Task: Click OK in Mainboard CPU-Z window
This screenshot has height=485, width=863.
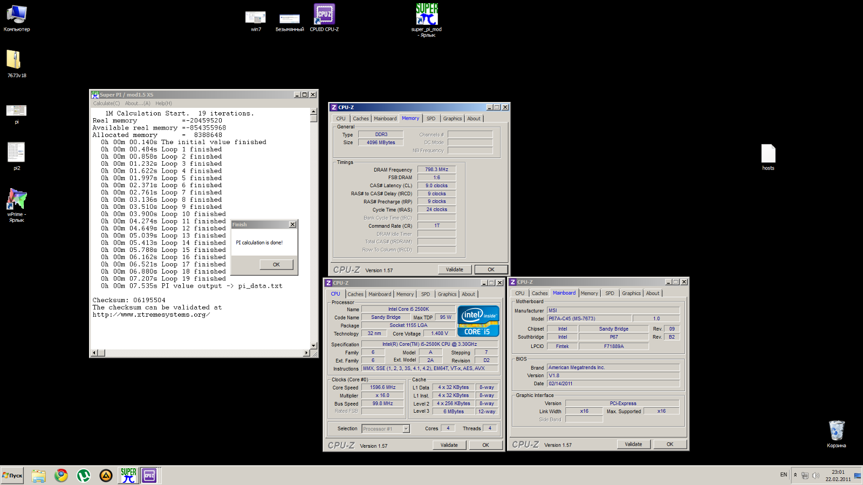Action: pyautogui.click(x=670, y=445)
